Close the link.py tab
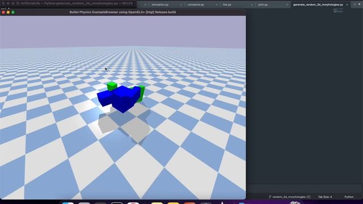 coord(252,5)
